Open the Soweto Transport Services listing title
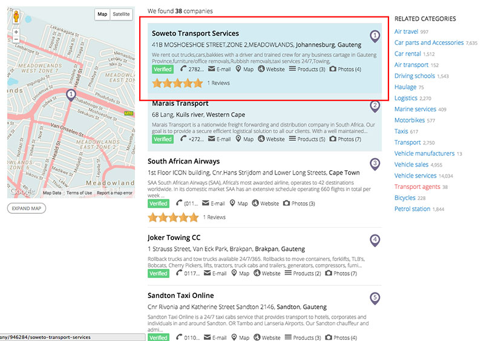This screenshot has width=484, height=341. coord(195,33)
